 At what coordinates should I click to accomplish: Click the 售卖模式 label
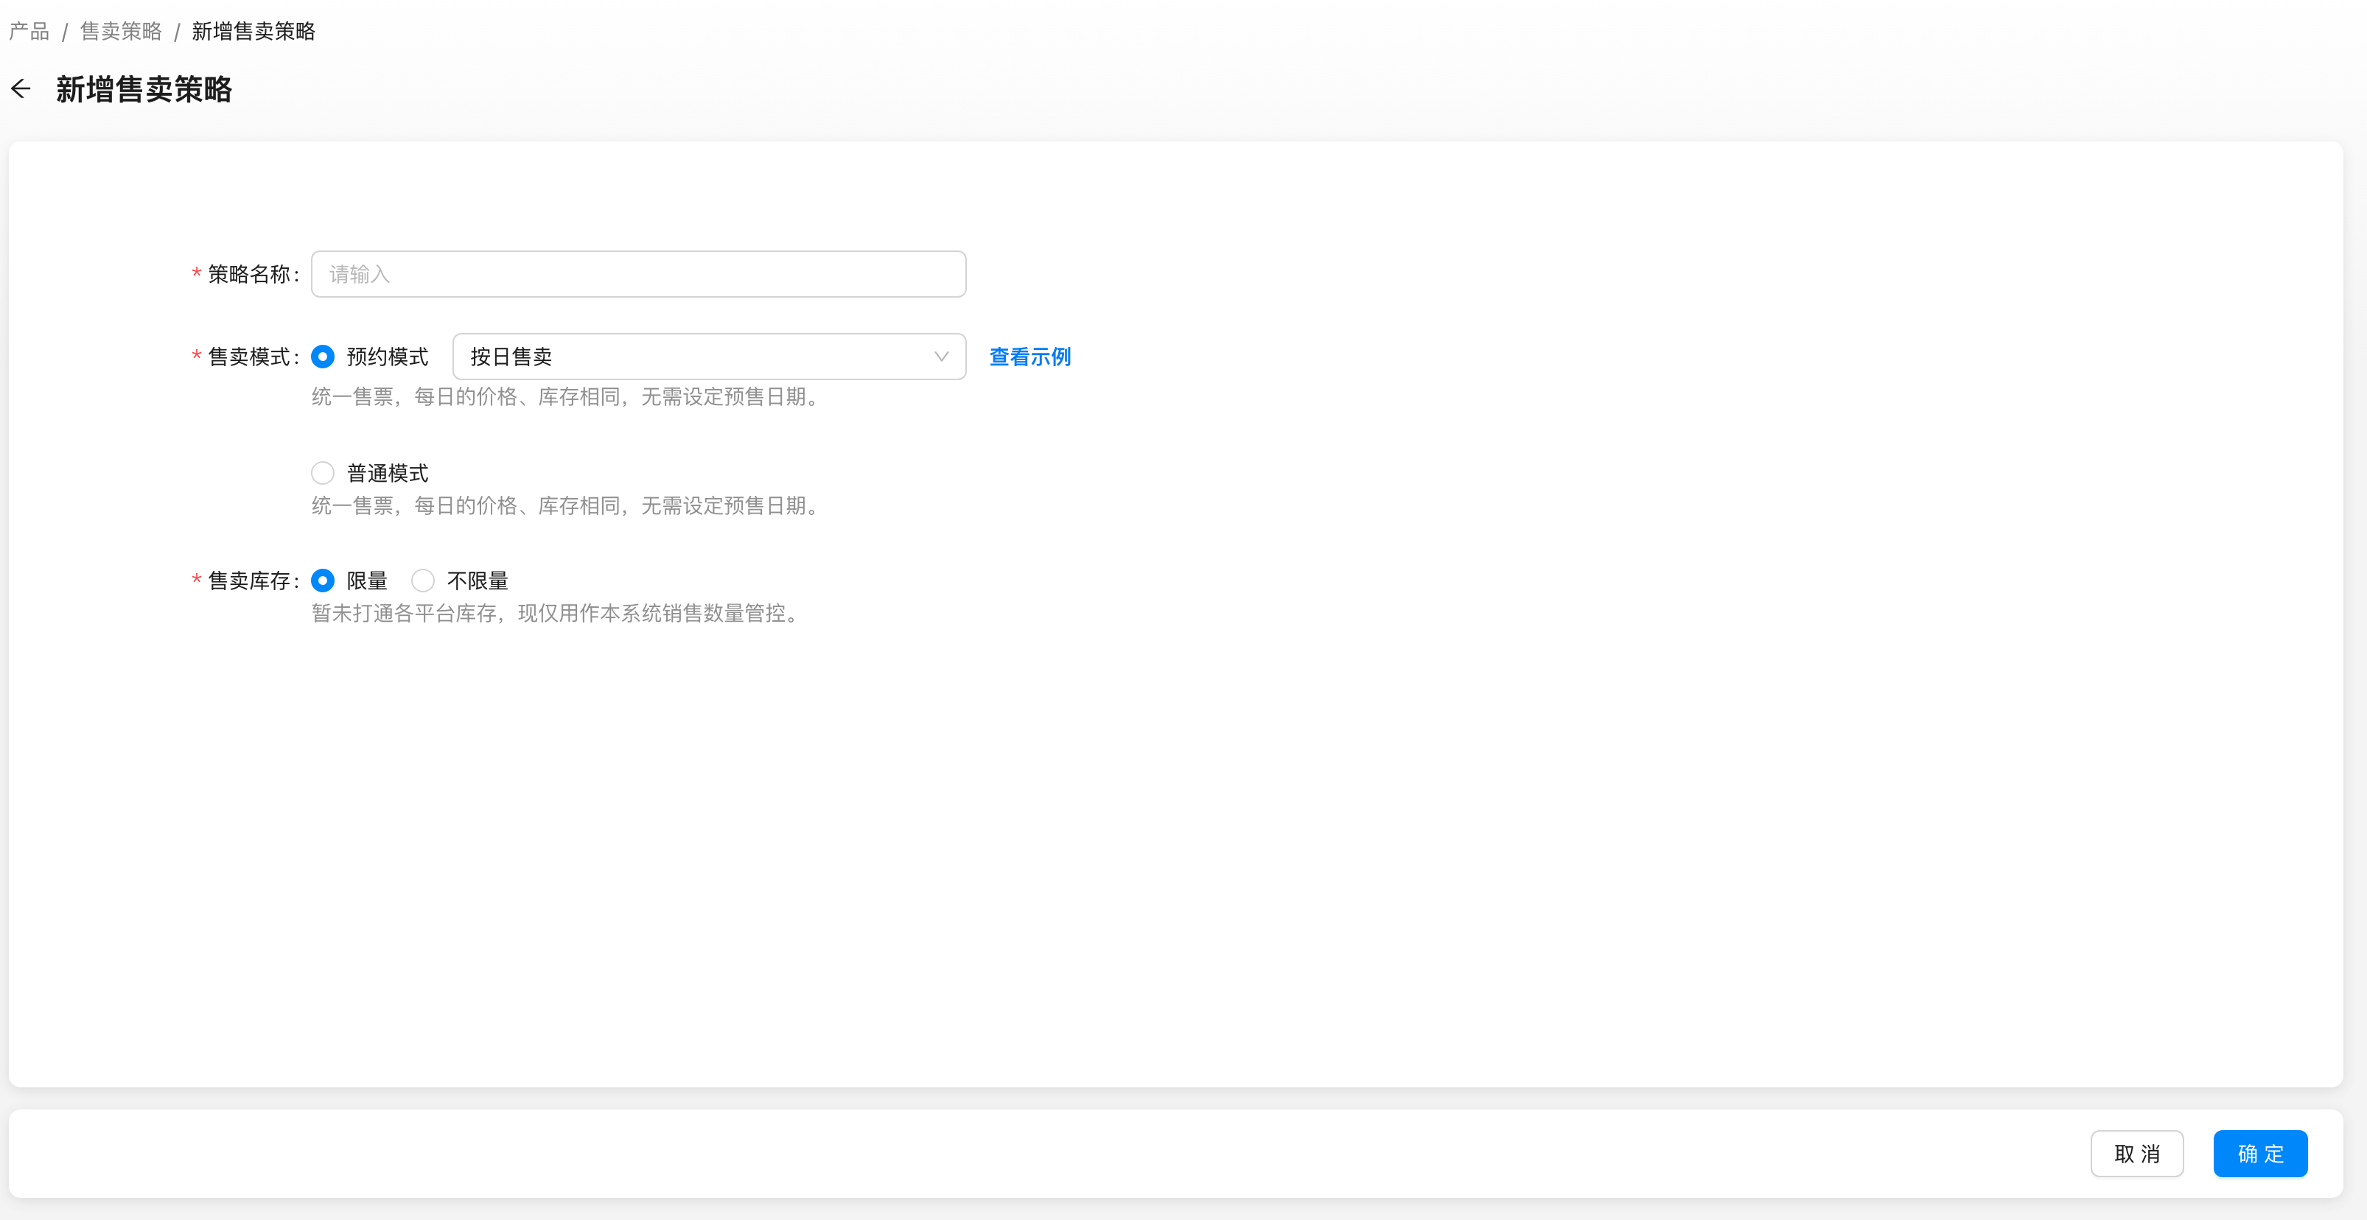tap(250, 357)
